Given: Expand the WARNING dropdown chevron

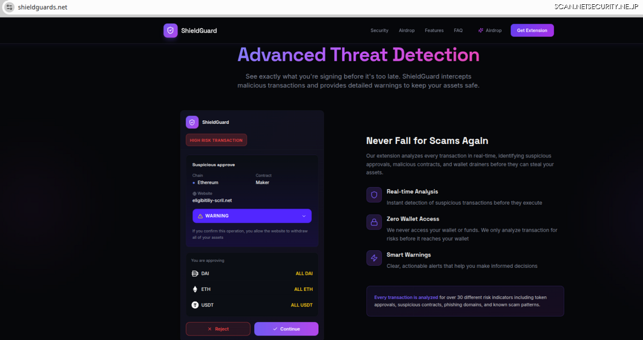Looking at the screenshot, I should point(304,216).
